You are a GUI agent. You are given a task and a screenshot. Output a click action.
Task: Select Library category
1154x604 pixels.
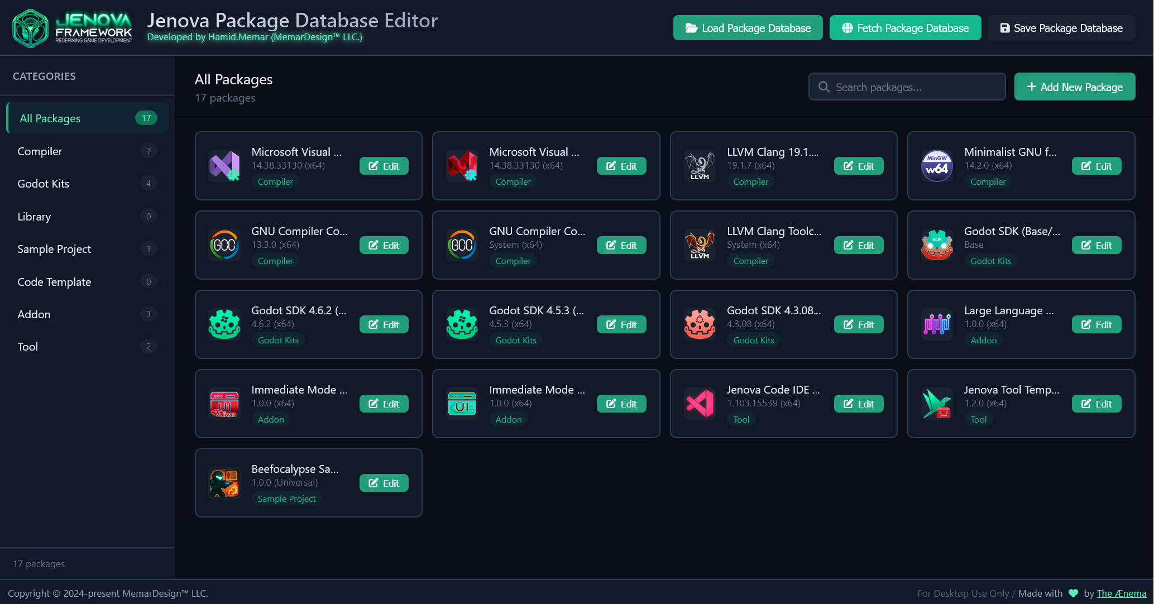coord(87,217)
